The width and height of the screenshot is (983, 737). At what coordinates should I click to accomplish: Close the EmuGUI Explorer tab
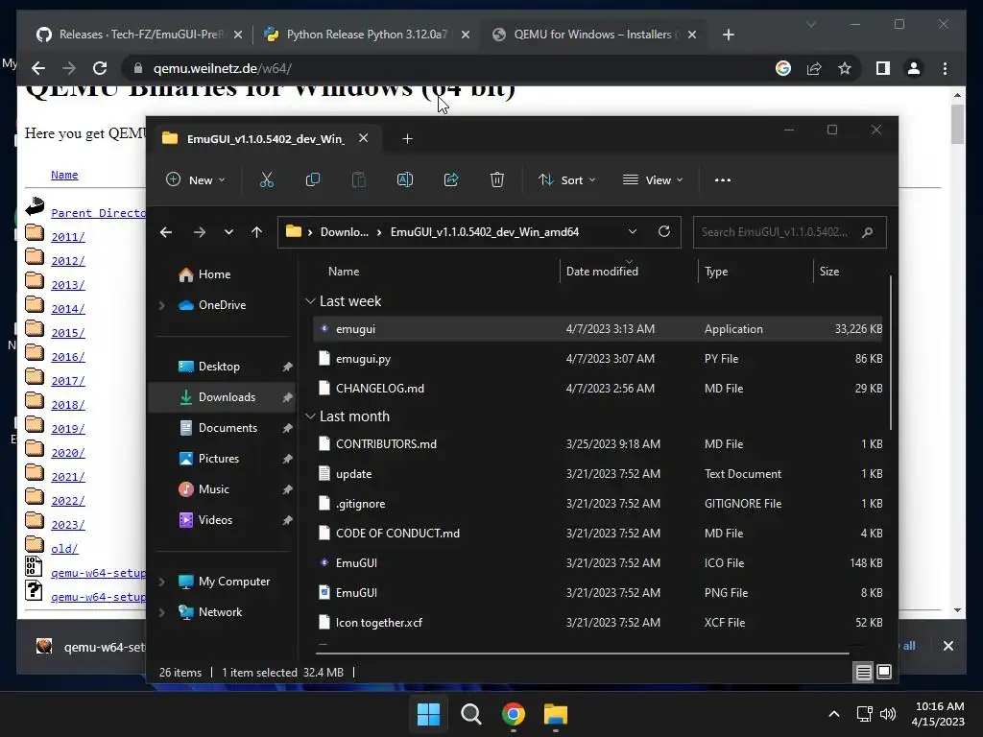363,138
